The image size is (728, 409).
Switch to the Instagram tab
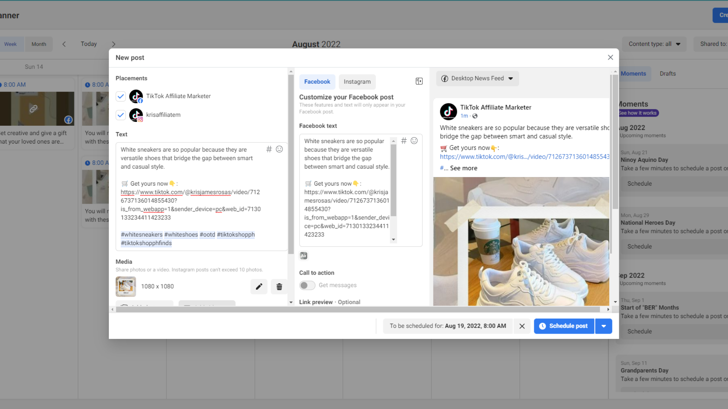pos(357,82)
